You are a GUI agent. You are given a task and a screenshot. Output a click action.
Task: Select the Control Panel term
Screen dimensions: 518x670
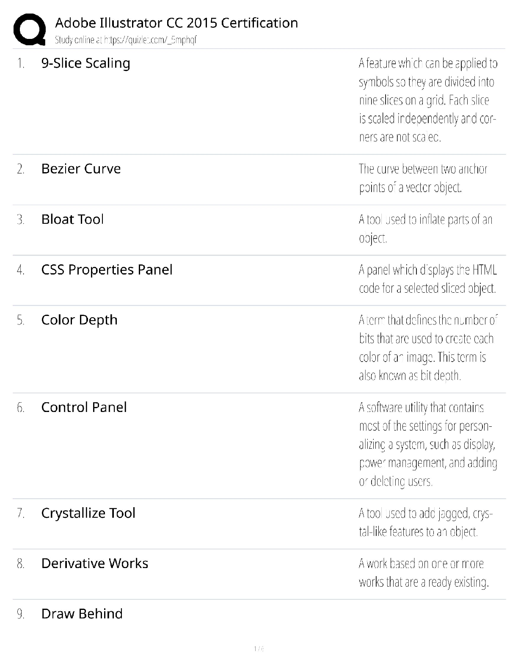(84, 407)
